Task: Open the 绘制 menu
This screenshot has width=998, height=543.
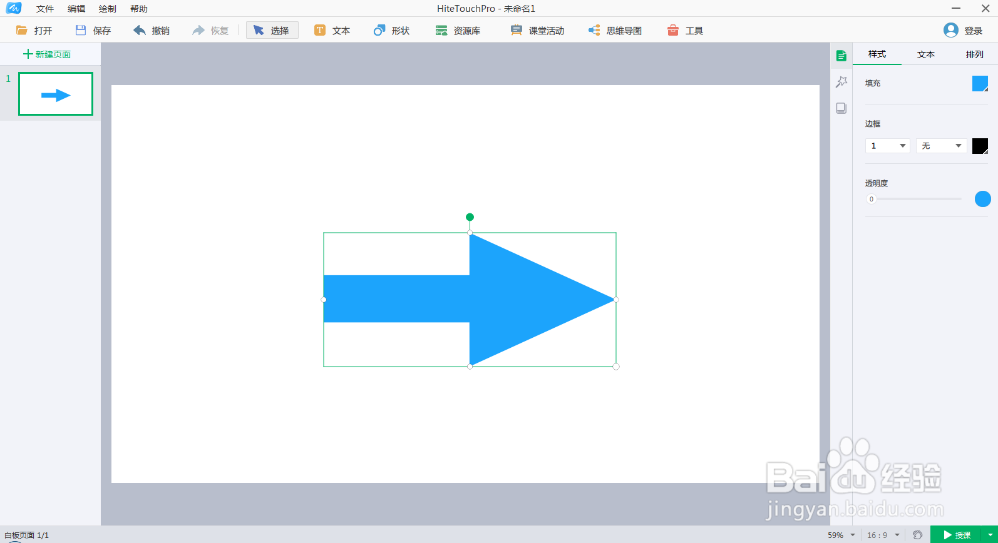Action: [108, 9]
